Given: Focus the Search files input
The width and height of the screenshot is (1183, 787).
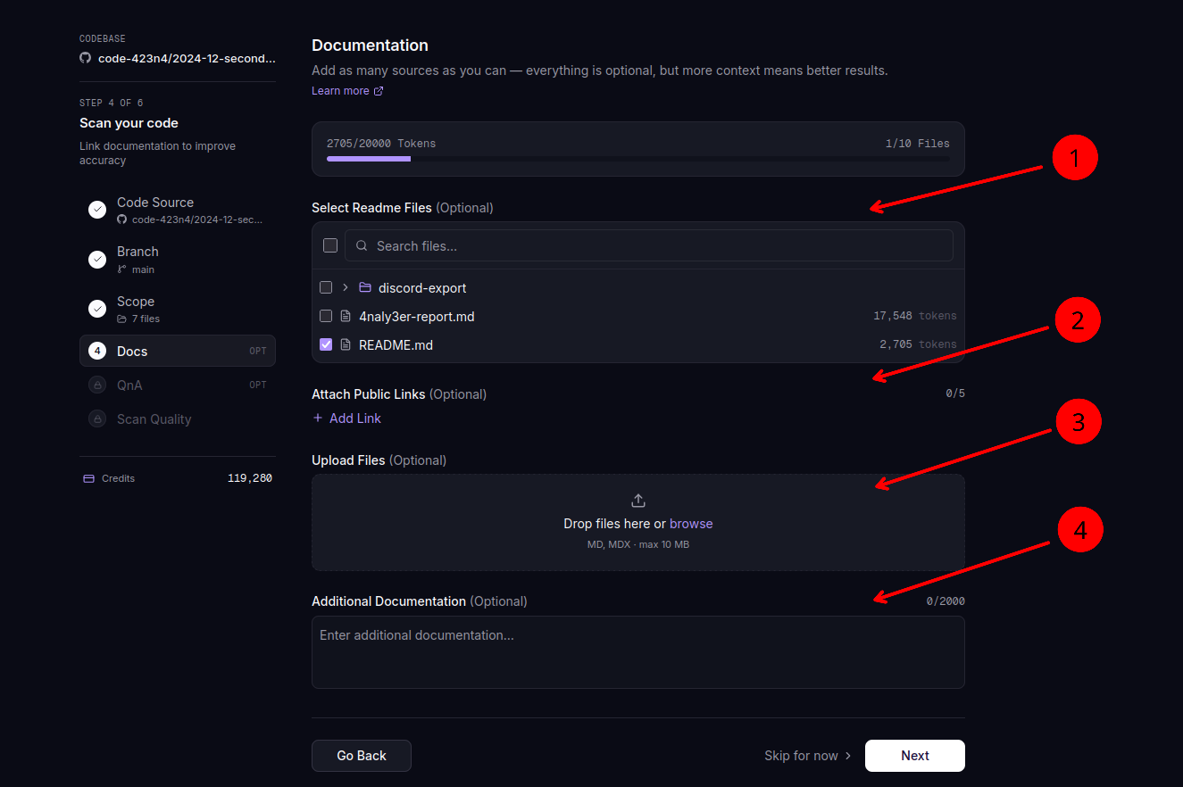Looking at the screenshot, I should 649,246.
